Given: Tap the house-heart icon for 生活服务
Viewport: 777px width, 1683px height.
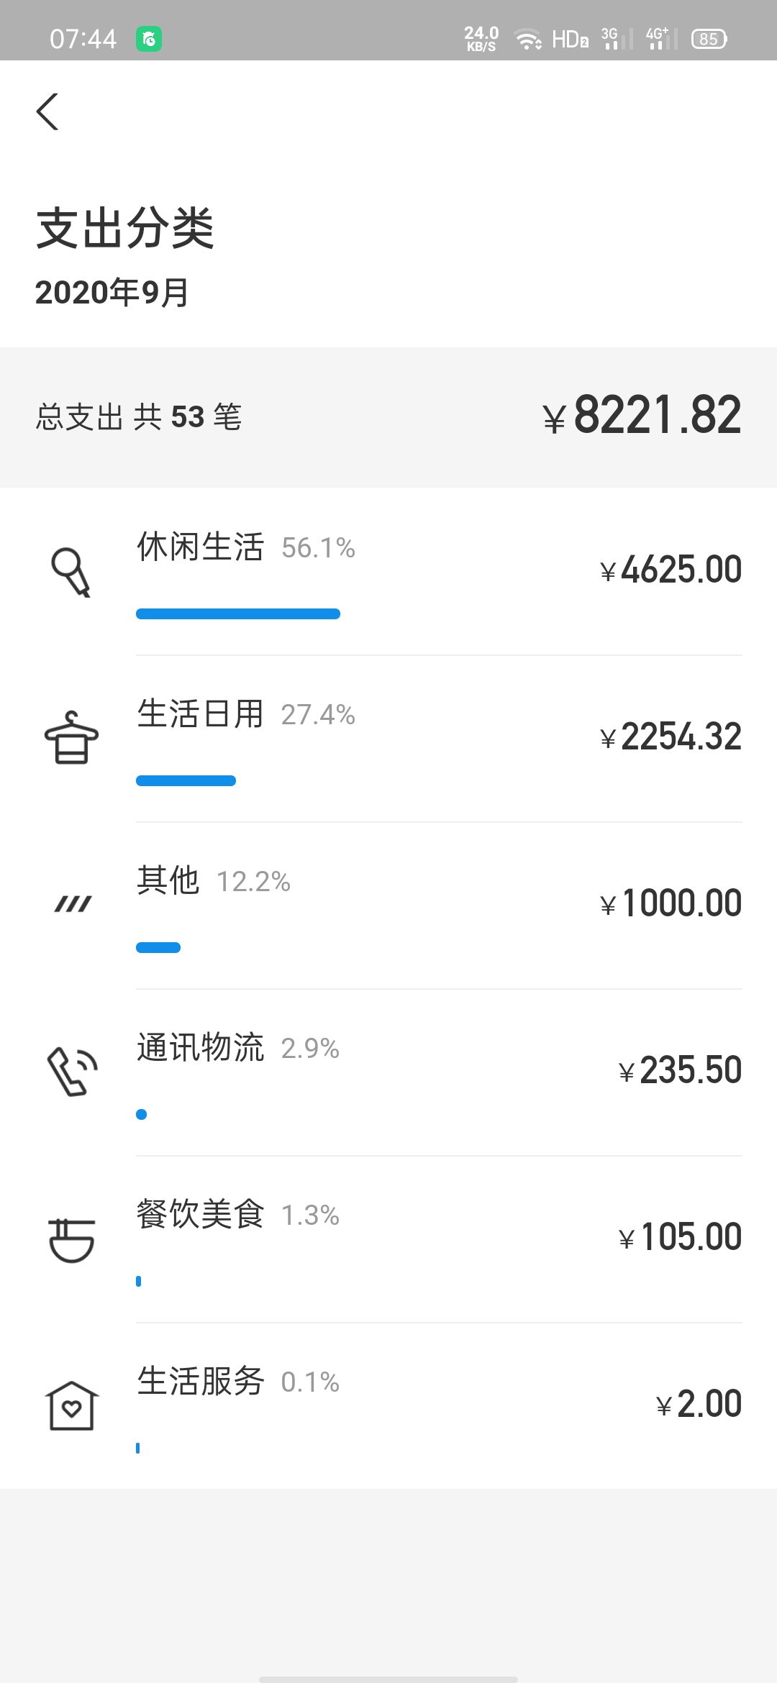Looking at the screenshot, I should [x=71, y=1405].
